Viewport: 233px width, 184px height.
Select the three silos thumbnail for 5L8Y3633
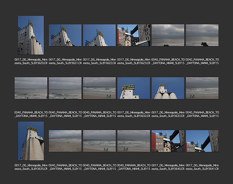(168, 88)
